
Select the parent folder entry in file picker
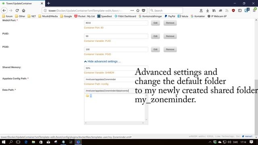click(x=91, y=96)
